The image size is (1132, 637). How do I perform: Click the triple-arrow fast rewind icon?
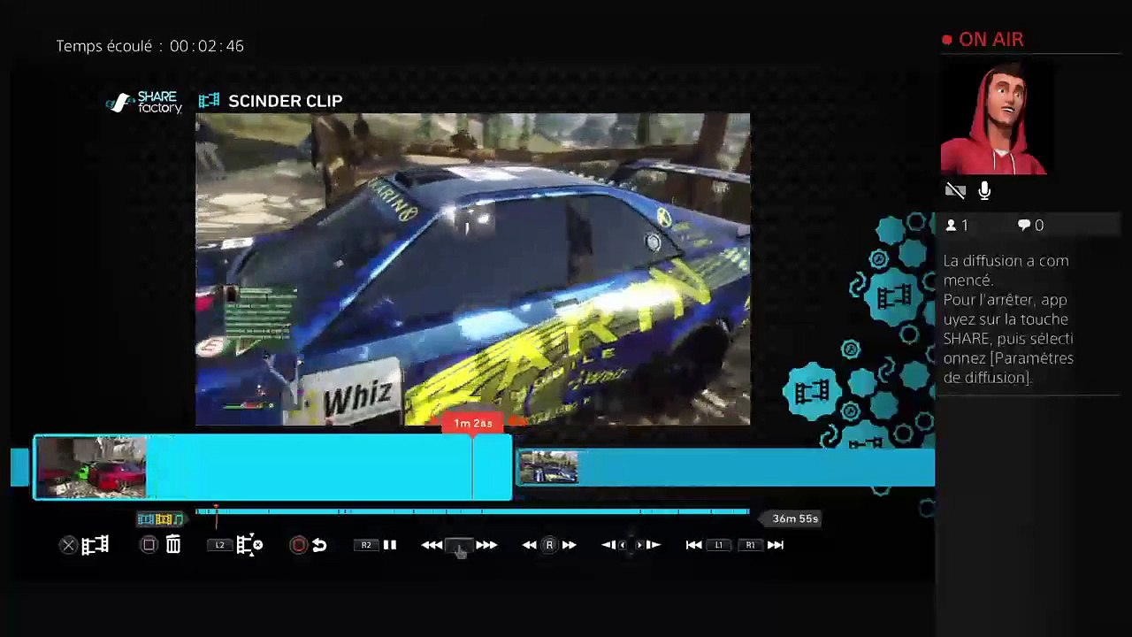pos(432,545)
